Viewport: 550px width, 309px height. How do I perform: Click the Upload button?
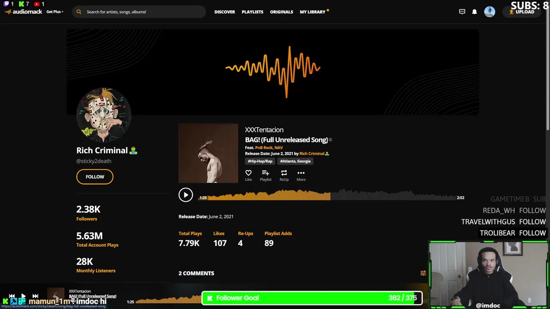coord(522,12)
